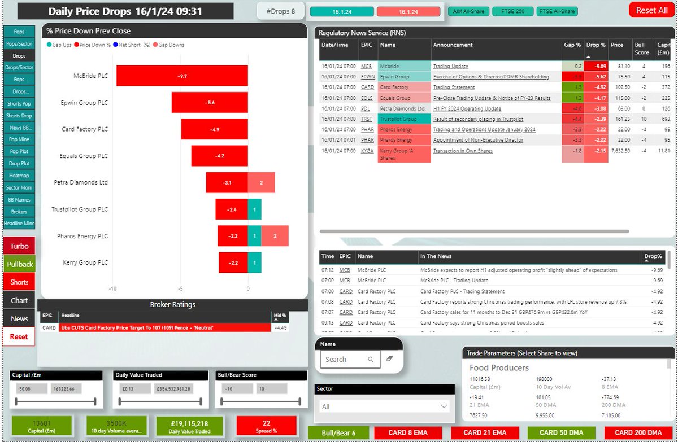This screenshot has width=678, height=442.
Task: Open 'Transaction in Own Shares' announcement
Action: click(x=463, y=151)
